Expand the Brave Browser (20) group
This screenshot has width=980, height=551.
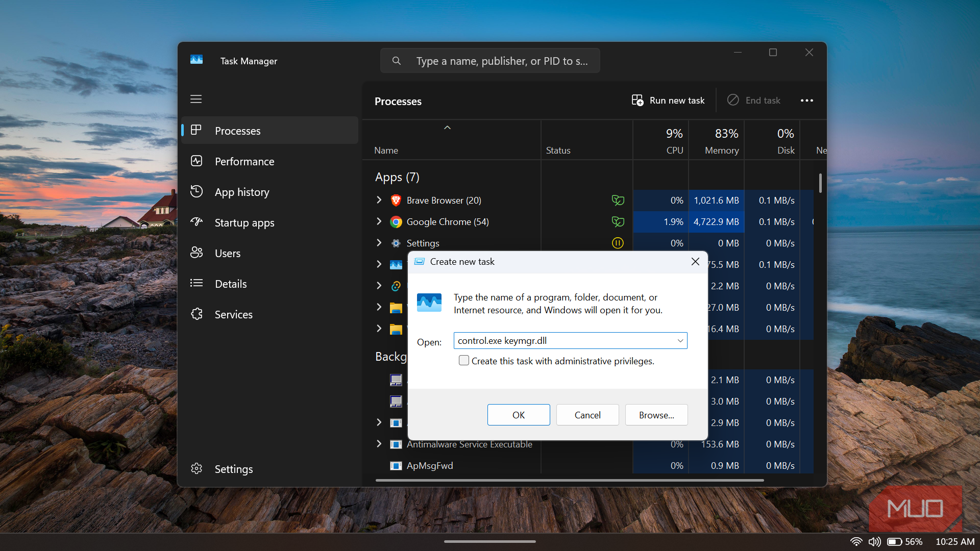[379, 200]
